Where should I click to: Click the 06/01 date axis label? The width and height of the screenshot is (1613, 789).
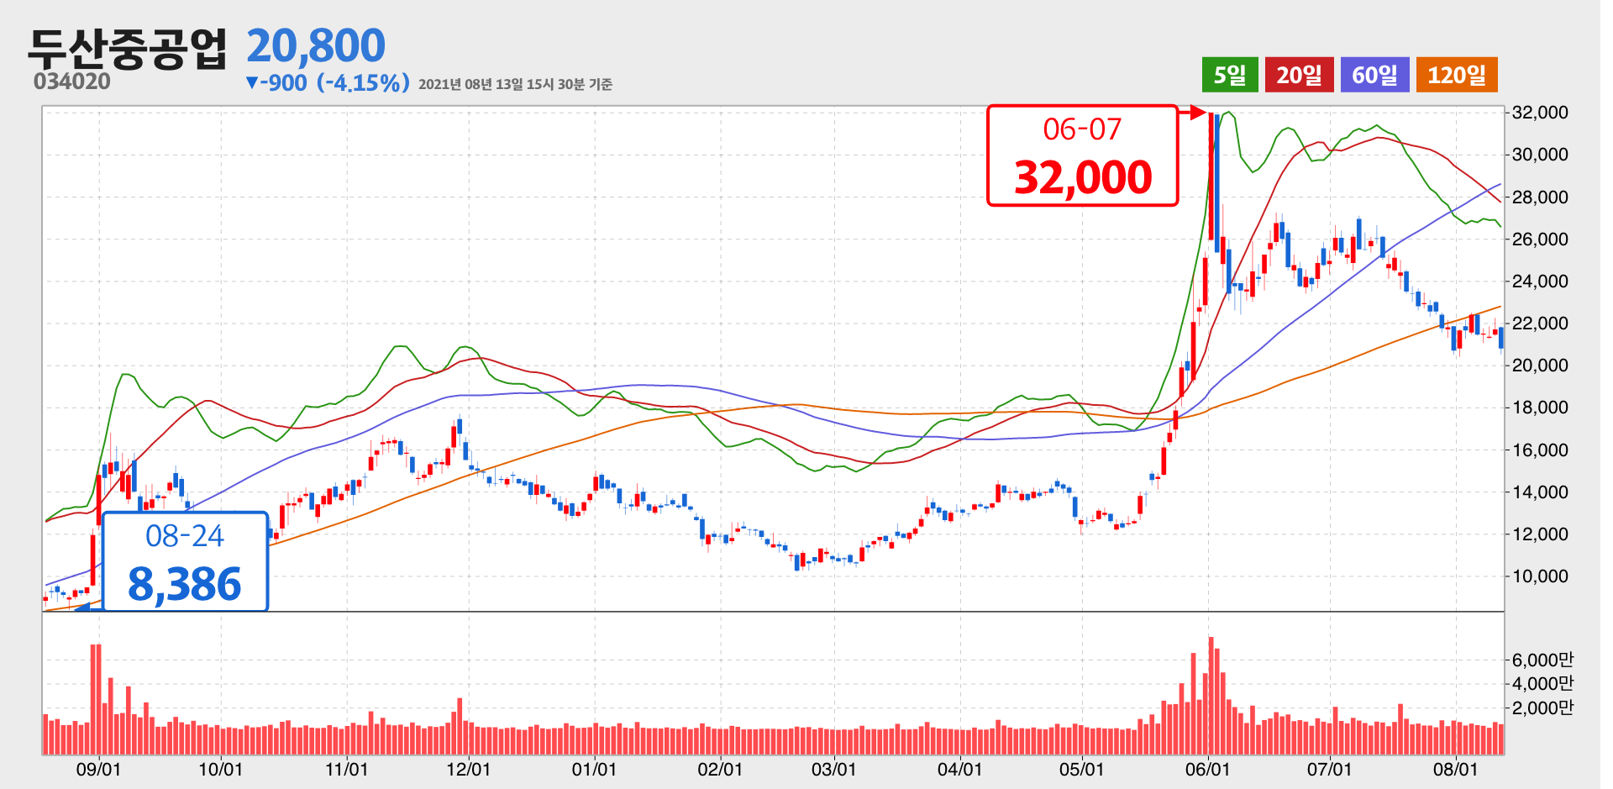1207,769
